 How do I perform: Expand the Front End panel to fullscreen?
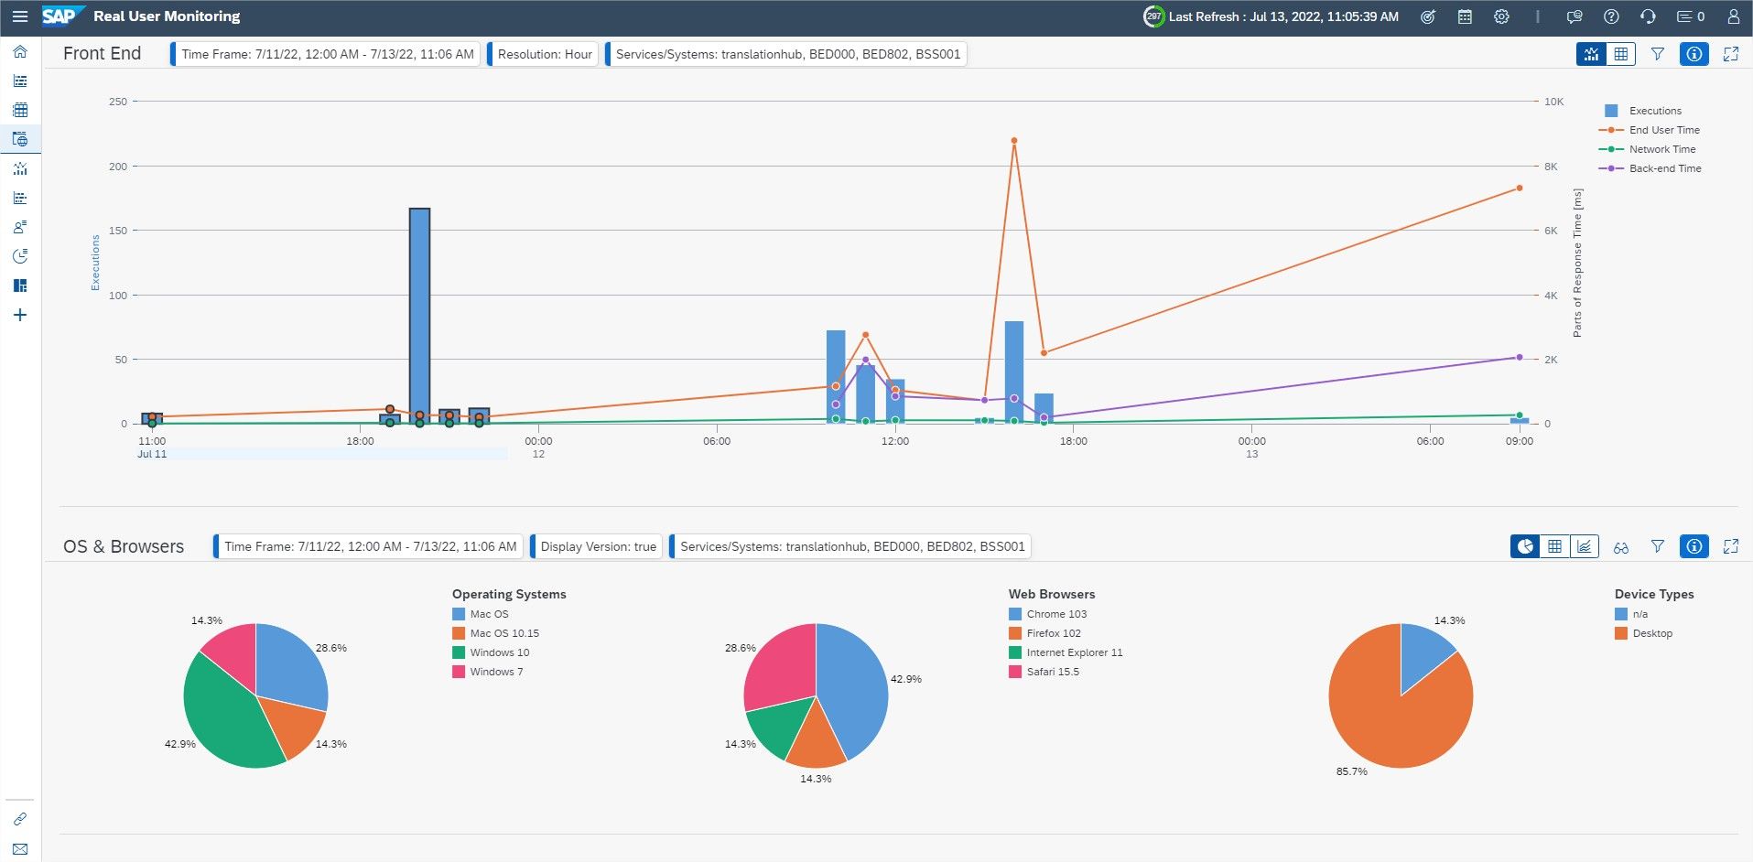point(1730,54)
